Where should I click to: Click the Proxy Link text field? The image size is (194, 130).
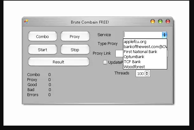pos(119,54)
